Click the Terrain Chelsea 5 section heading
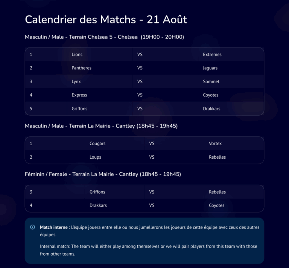289x268 pixels. click(104, 37)
